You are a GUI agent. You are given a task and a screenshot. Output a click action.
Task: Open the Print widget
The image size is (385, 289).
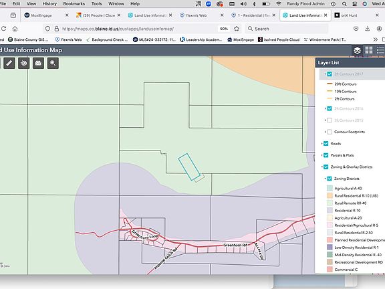(38, 63)
